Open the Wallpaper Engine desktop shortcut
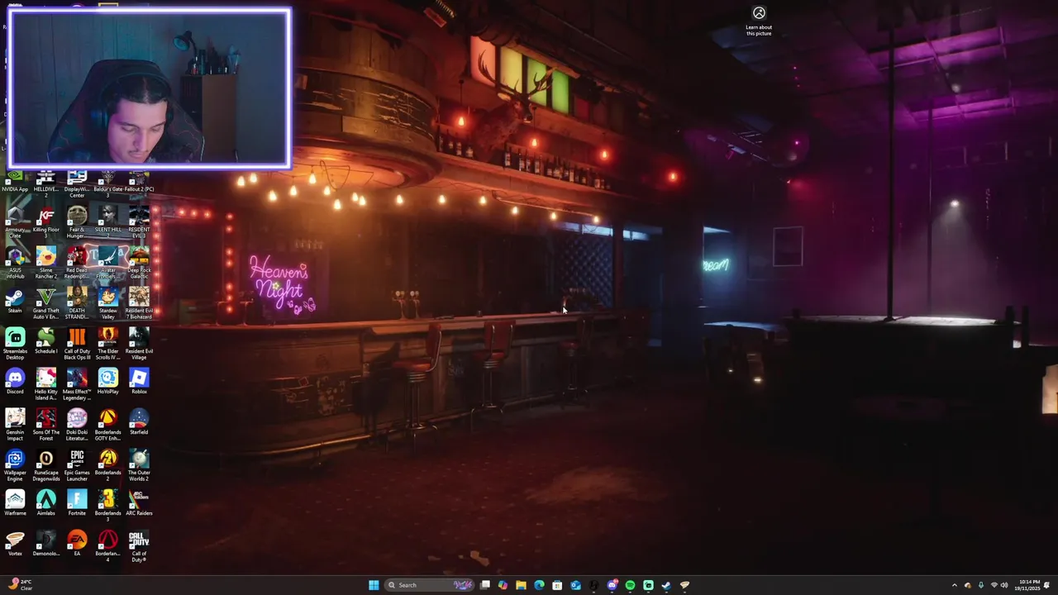Screen dimensions: 1058x595 [x=15, y=465]
